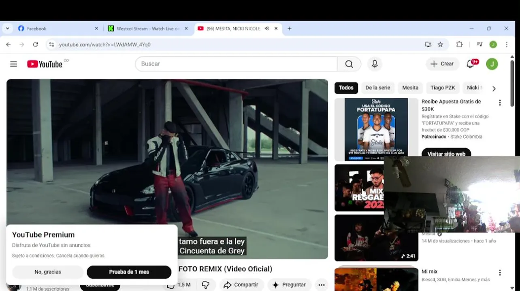
Task: Open the browser extensions menu
Action: (x=459, y=44)
